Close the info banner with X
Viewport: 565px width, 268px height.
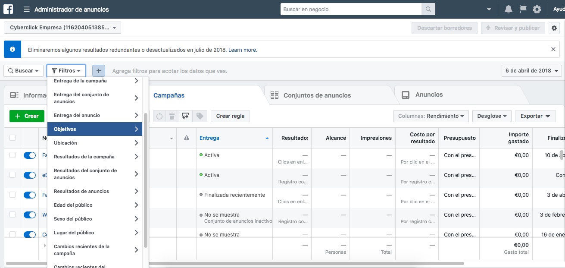pyautogui.click(x=553, y=49)
